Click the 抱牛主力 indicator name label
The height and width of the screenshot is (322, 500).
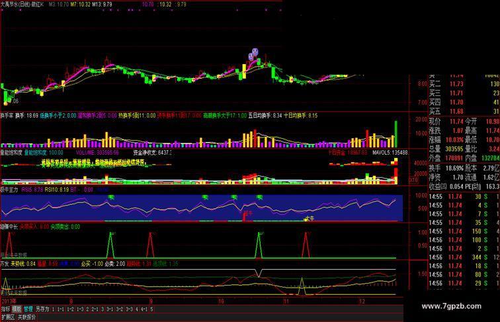(9, 189)
